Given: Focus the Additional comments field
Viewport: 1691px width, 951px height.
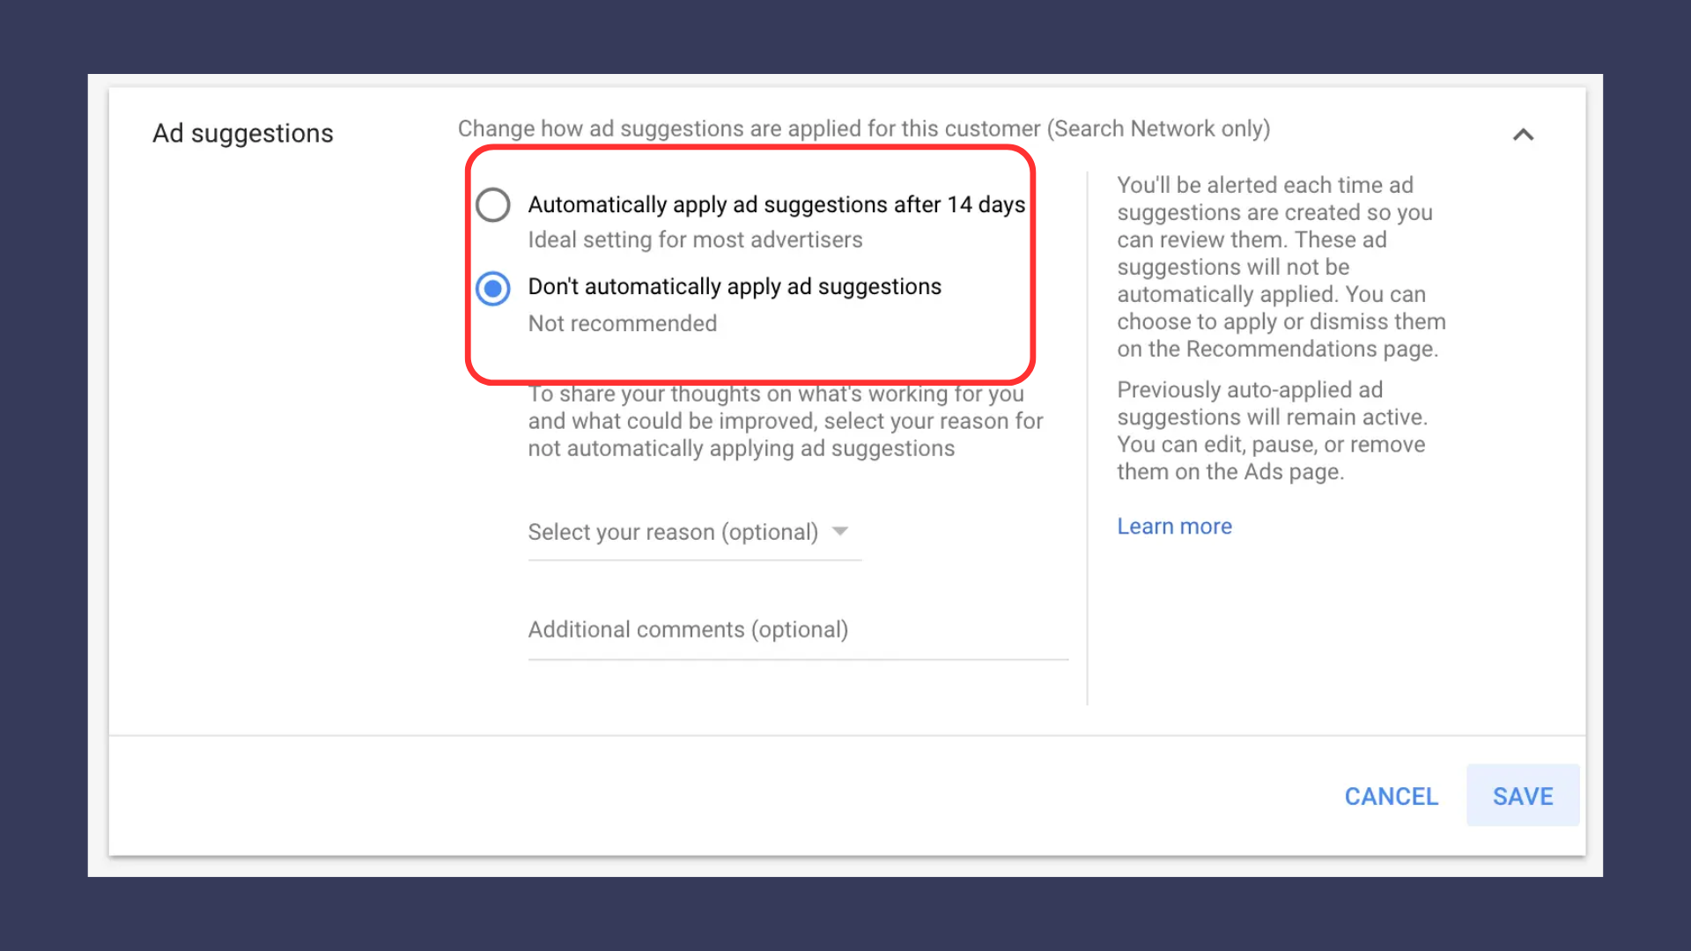Looking at the screenshot, I should tap(797, 630).
